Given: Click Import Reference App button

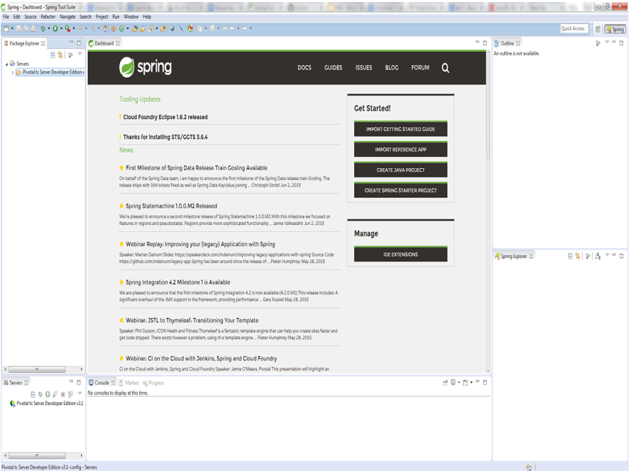Looking at the screenshot, I should 401,150.
